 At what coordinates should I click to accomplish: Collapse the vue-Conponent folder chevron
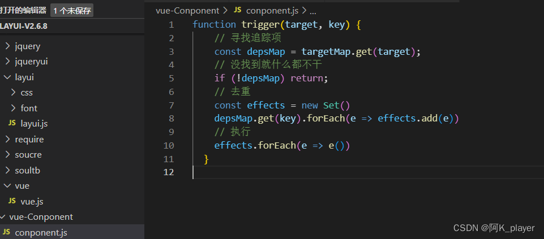(3, 217)
